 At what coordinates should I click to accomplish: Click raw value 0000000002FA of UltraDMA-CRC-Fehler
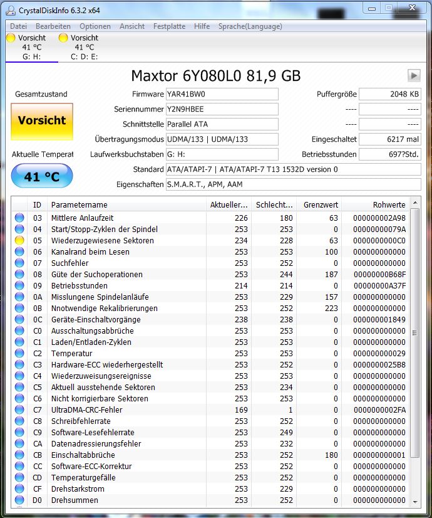[x=379, y=410]
